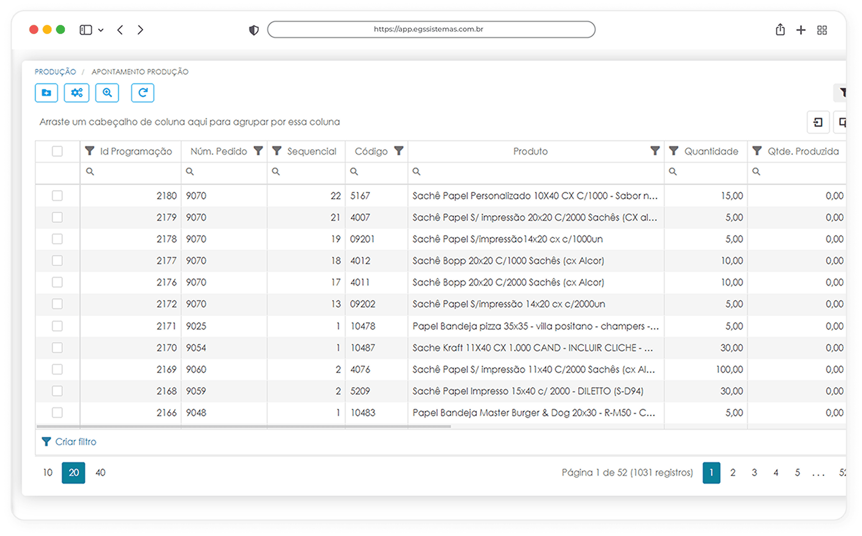Click the folder icon toolbar button
Screen dimensions: 862x536
click(x=46, y=93)
